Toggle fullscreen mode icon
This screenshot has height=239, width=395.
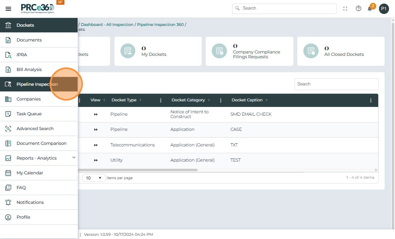click(345, 9)
